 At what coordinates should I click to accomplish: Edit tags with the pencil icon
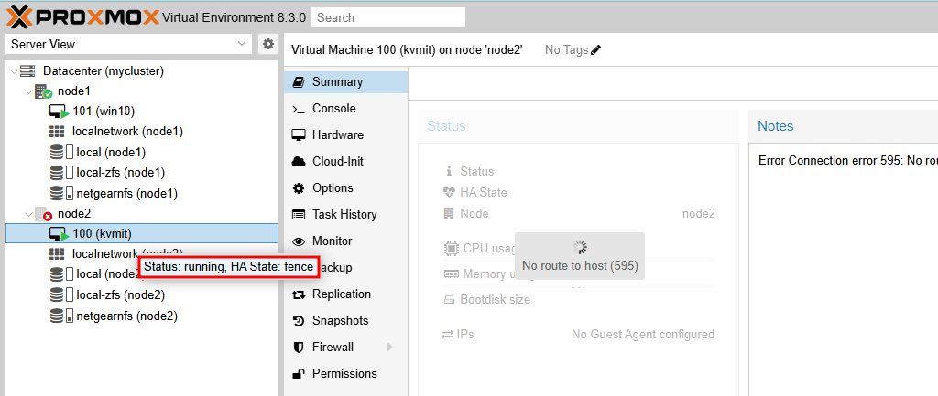(x=595, y=50)
